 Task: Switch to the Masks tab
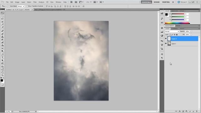(x=178, y=26)
